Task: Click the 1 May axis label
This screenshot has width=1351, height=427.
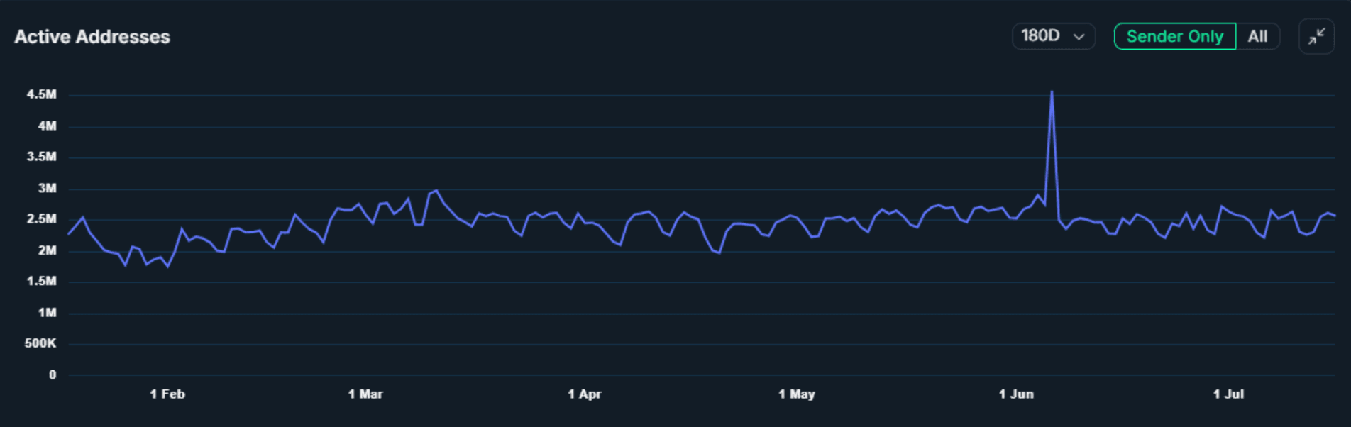Action: (x=797, y=394)
